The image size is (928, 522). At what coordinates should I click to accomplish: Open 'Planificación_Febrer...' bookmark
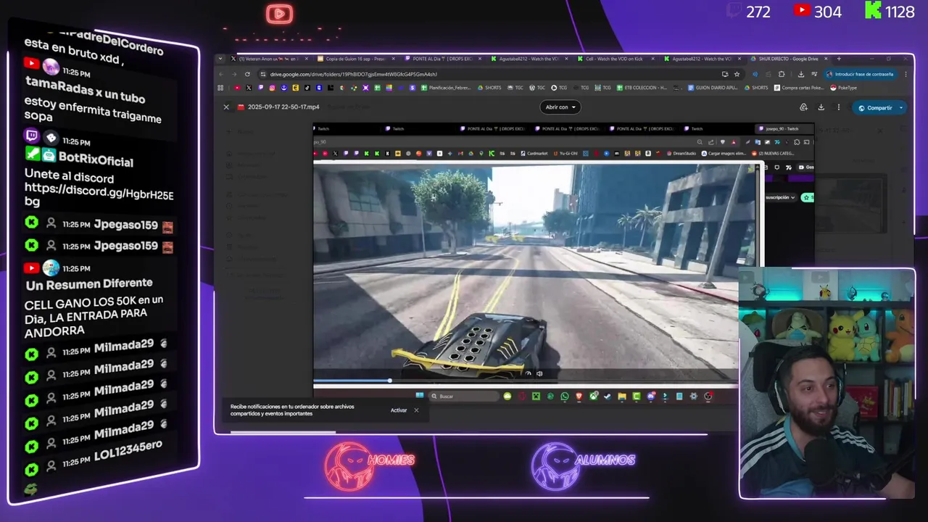coord(446,88)
